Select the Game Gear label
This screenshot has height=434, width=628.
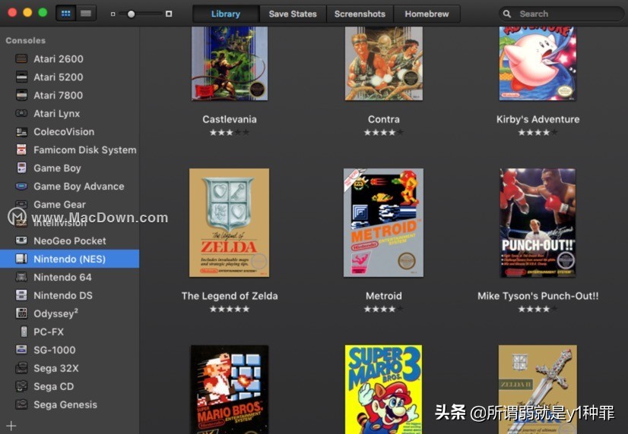(59, 205)
